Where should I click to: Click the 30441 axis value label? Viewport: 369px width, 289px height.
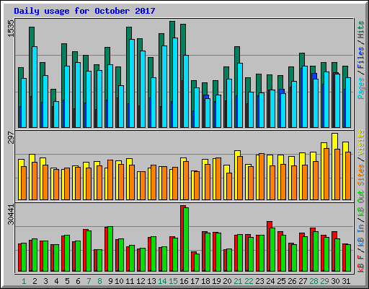(x=11, y=215)
